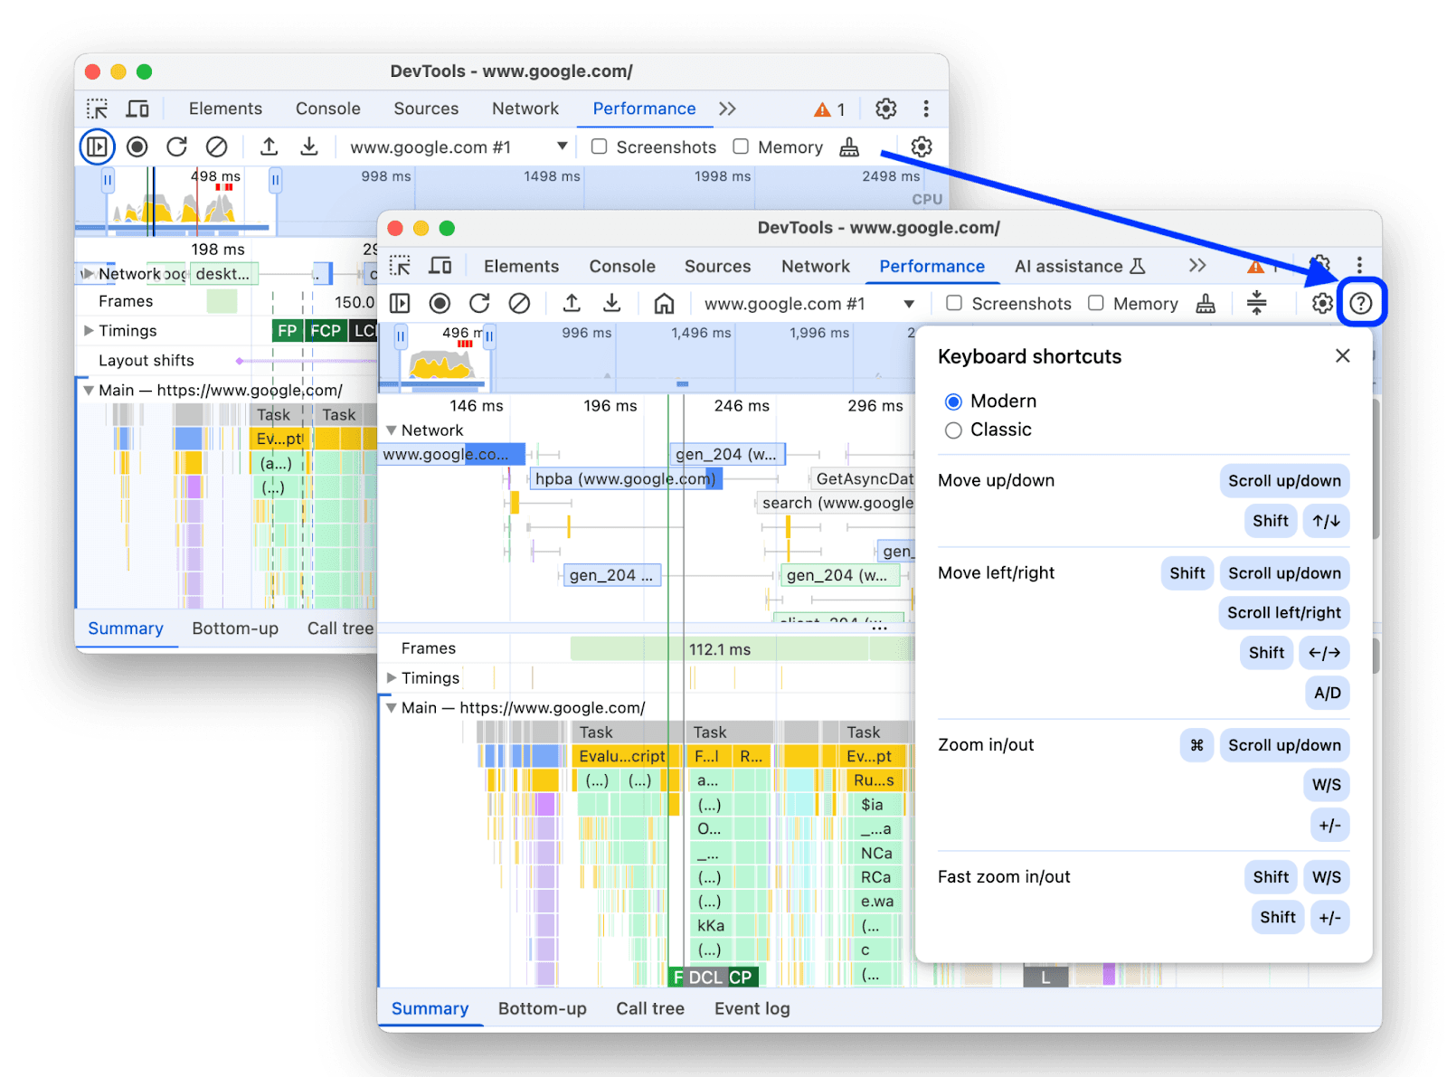Click dim third parties toolbar icon

click(1257, 303)
